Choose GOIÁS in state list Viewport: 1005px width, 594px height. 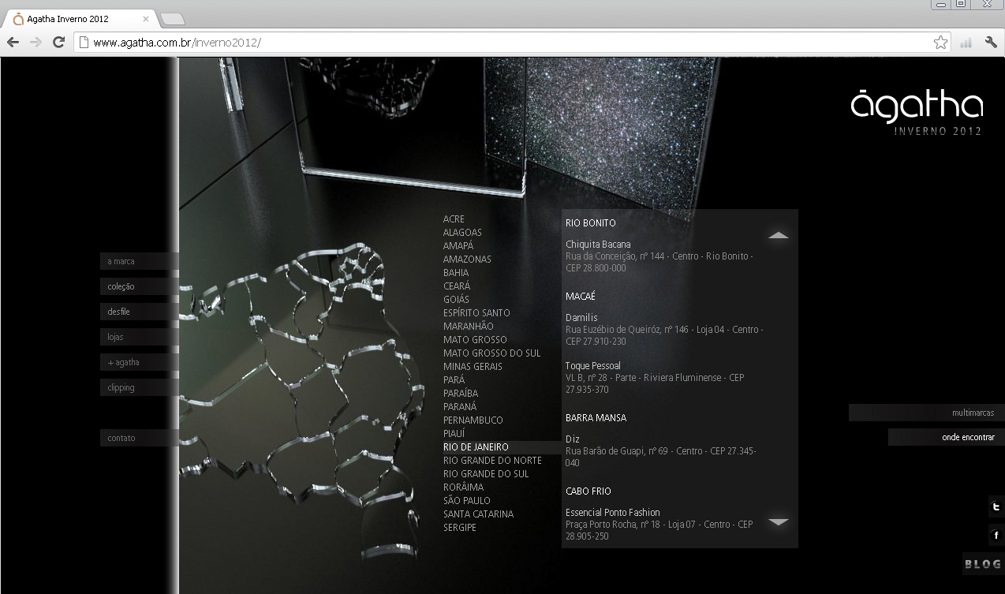pyautogui.click(x=456, y=300)
